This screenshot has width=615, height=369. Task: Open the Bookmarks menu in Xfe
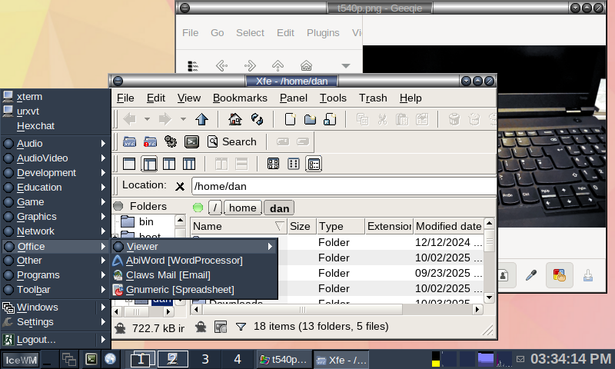click(x=240, y=98)
